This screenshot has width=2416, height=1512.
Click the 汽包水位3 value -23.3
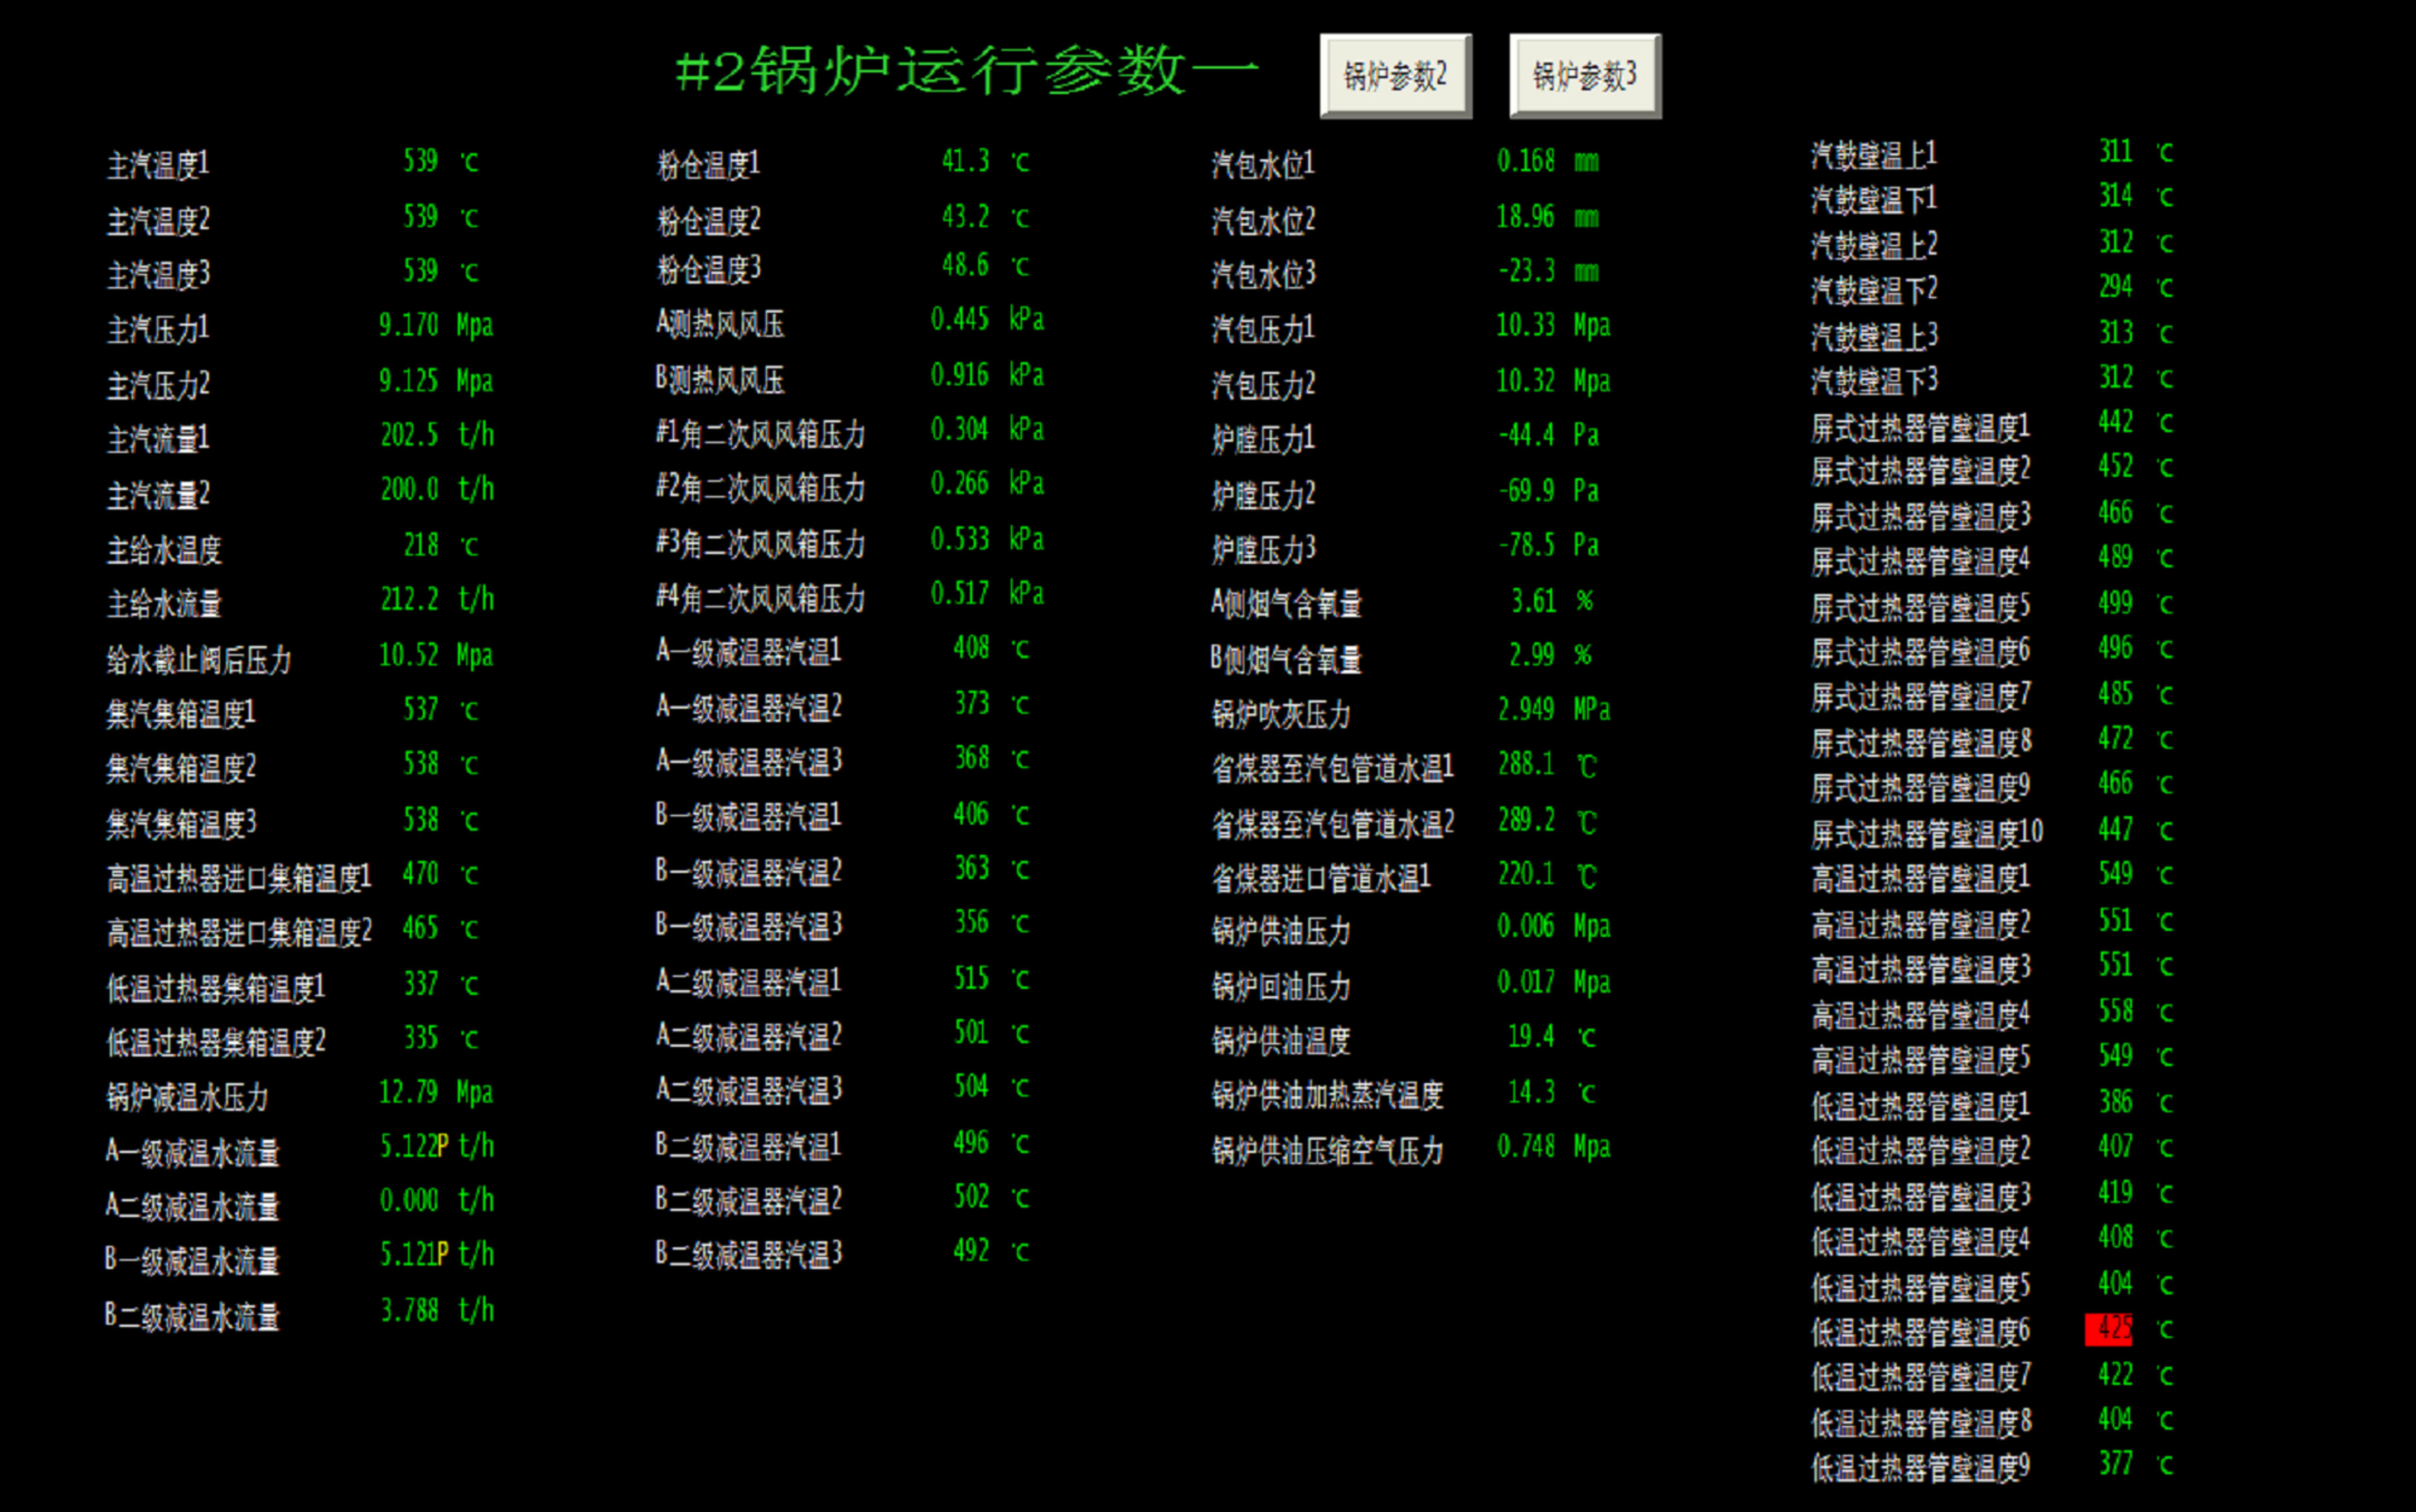(x=1527, y=271)
